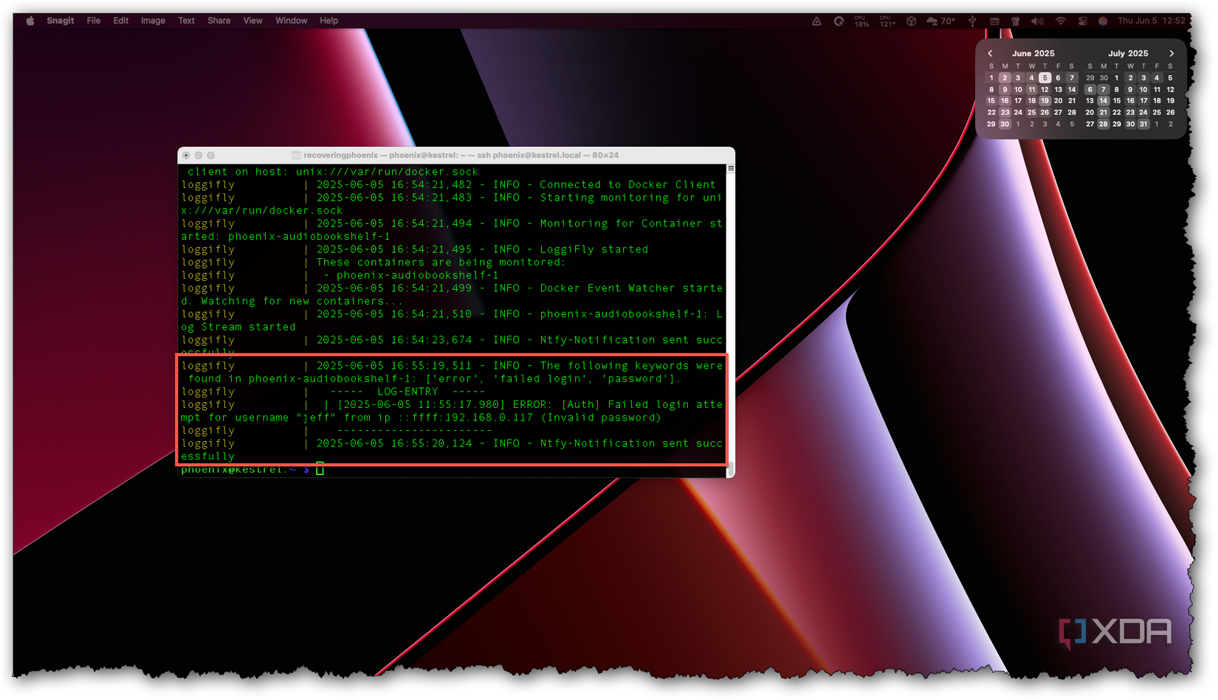Click the date and time display
Image resolution: width=1218 pixels, height=700 pixels.
(x=1150, y=21)
